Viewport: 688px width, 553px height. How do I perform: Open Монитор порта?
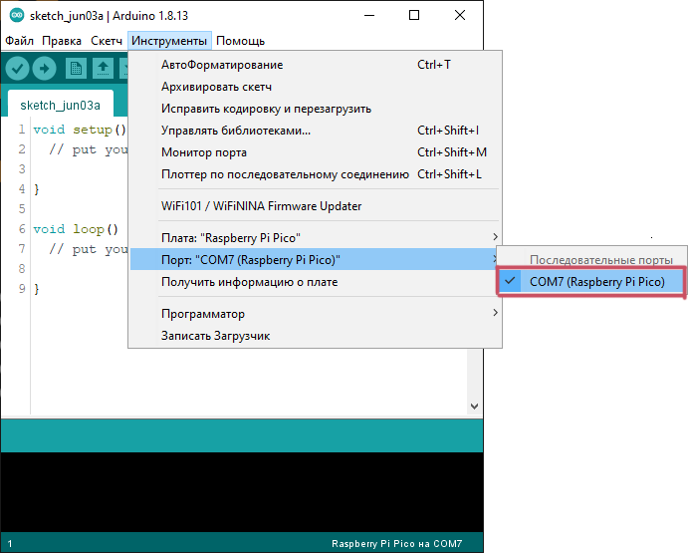316,152
